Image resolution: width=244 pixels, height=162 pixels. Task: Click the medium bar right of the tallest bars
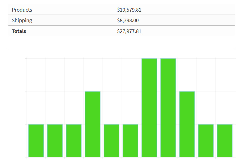[x=187, y=124]
